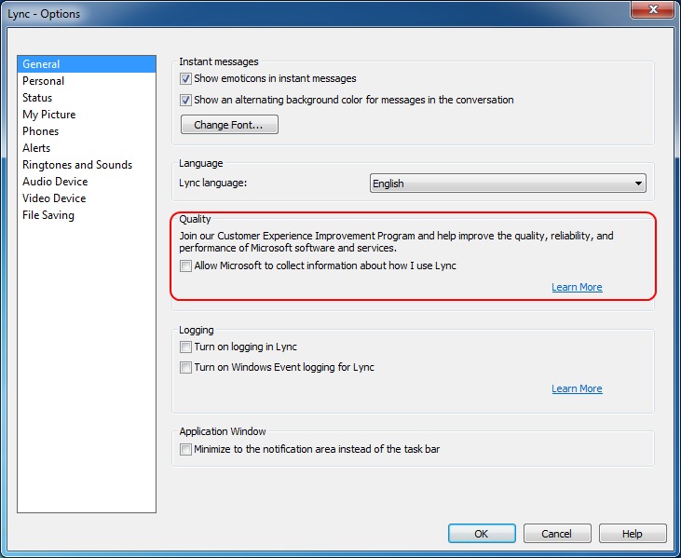Check Minimize to the notification area
681x558 pixels.
point(185,449)
